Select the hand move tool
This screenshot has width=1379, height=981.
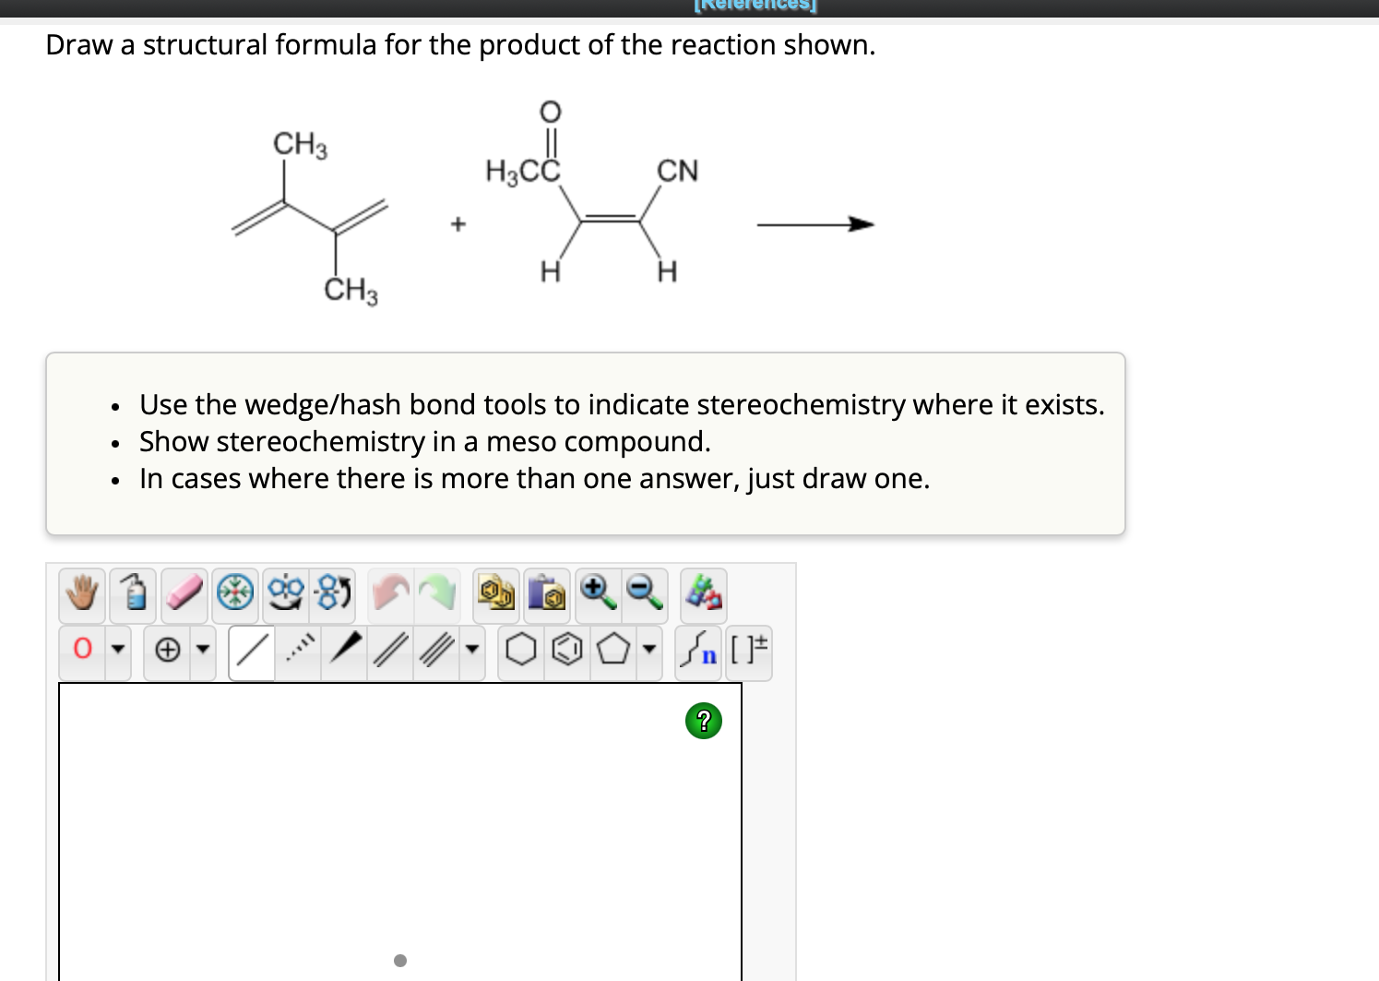pos(82,593)
